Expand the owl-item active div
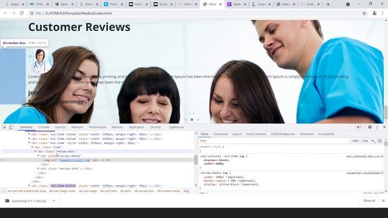 [29, 186]
